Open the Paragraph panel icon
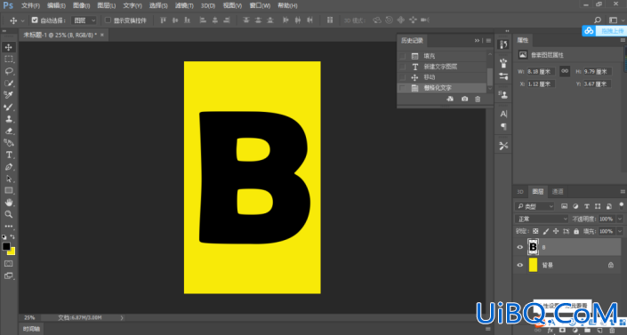The width and height of the screenshot is (627, 335). pos(503,127)
